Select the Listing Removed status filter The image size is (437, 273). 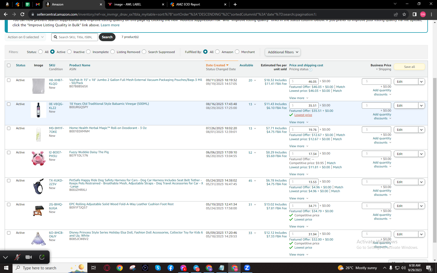(x=113, y=52)
